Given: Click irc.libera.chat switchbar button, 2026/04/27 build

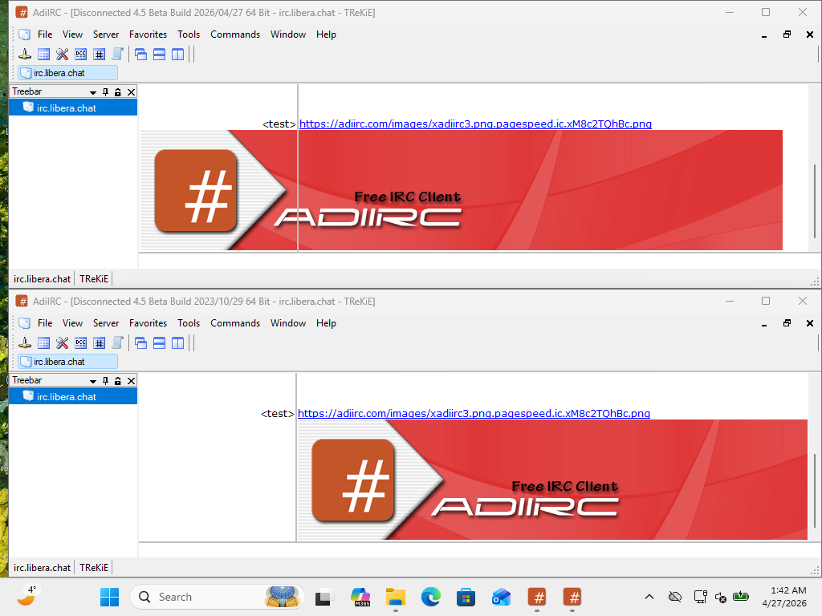Looking at the screenshot, I should click(x=67, y=73).
